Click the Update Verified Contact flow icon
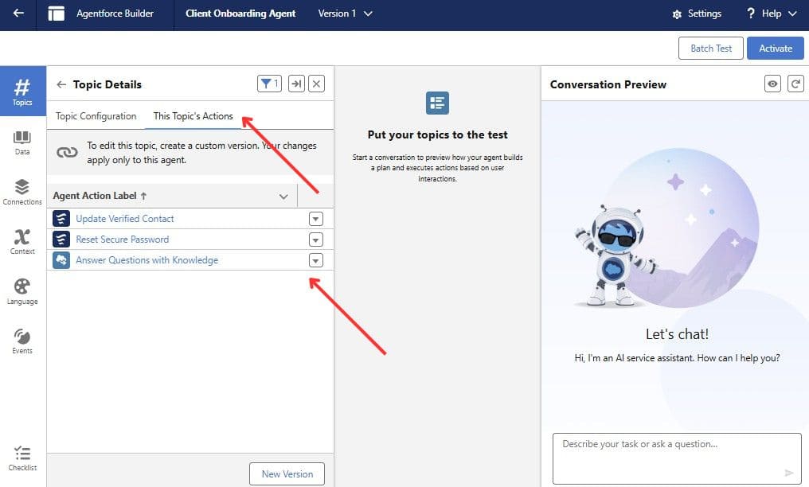The height and width of the screenshot is (487, 809). pyautogui.click(x=61, y=219)
